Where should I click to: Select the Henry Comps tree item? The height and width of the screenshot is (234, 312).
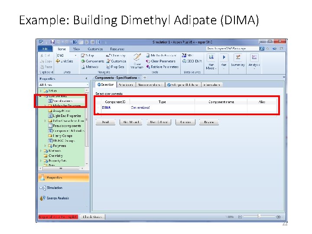tap(60, 136)
